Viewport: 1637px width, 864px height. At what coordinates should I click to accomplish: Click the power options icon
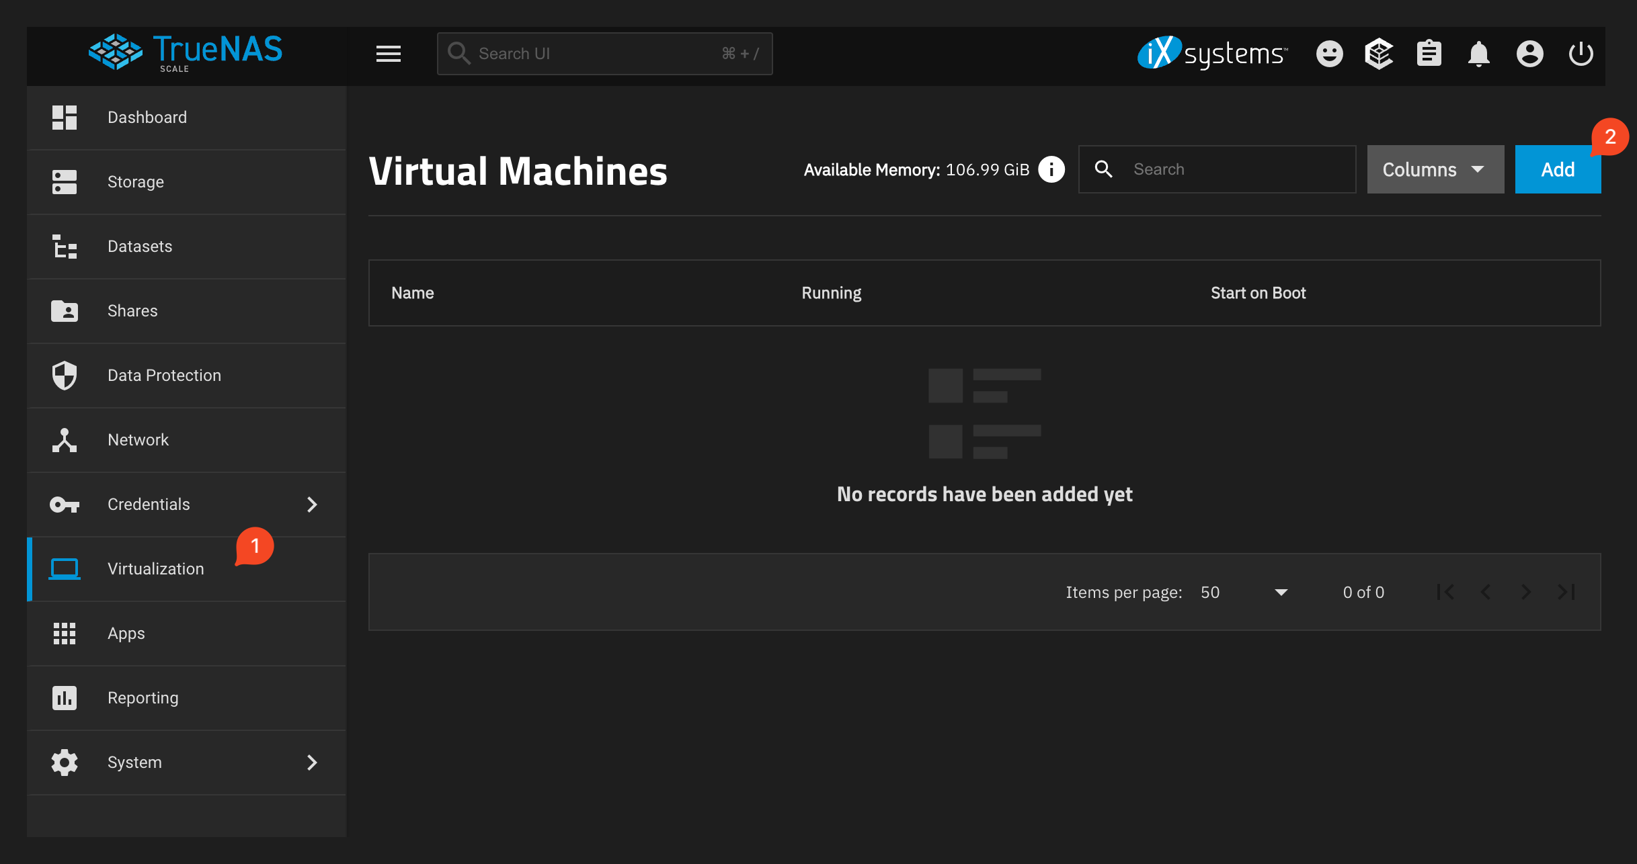coord(1581,54)
